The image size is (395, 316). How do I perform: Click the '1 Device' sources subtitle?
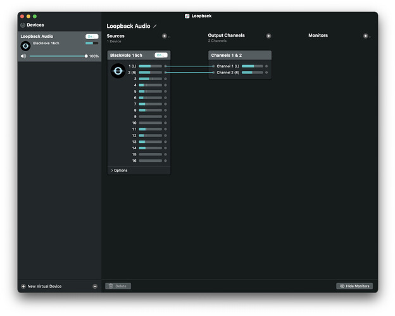[x=114, y=42]
